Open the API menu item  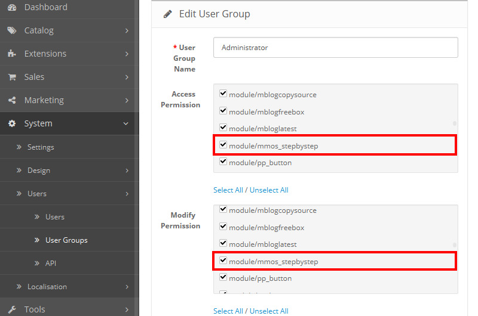coord(51,264)
